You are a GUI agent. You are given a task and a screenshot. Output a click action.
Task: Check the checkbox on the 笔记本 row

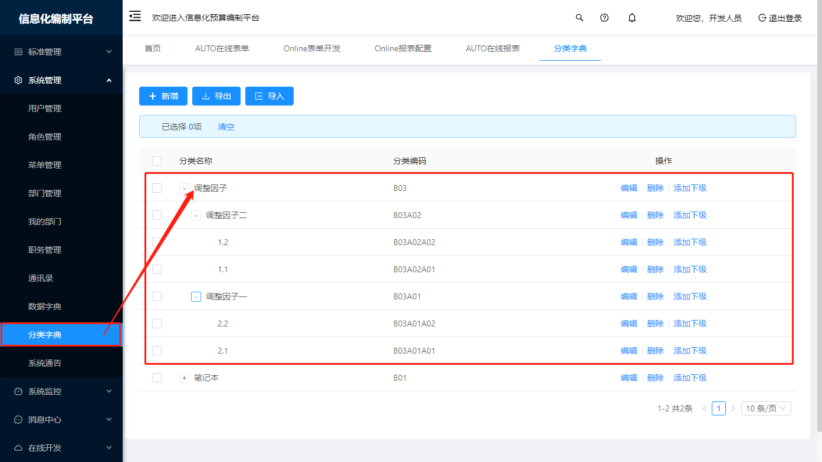coord(157,377)
